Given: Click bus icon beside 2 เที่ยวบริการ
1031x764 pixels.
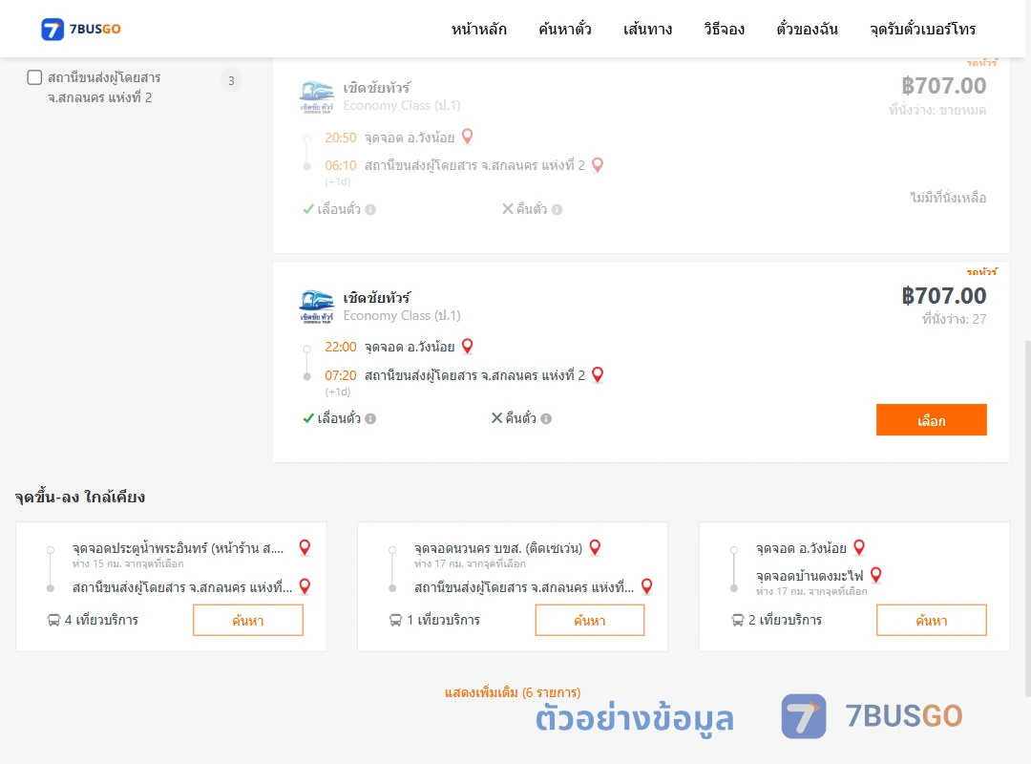Looking at the screenshot, I should click(x=738, y=620).
